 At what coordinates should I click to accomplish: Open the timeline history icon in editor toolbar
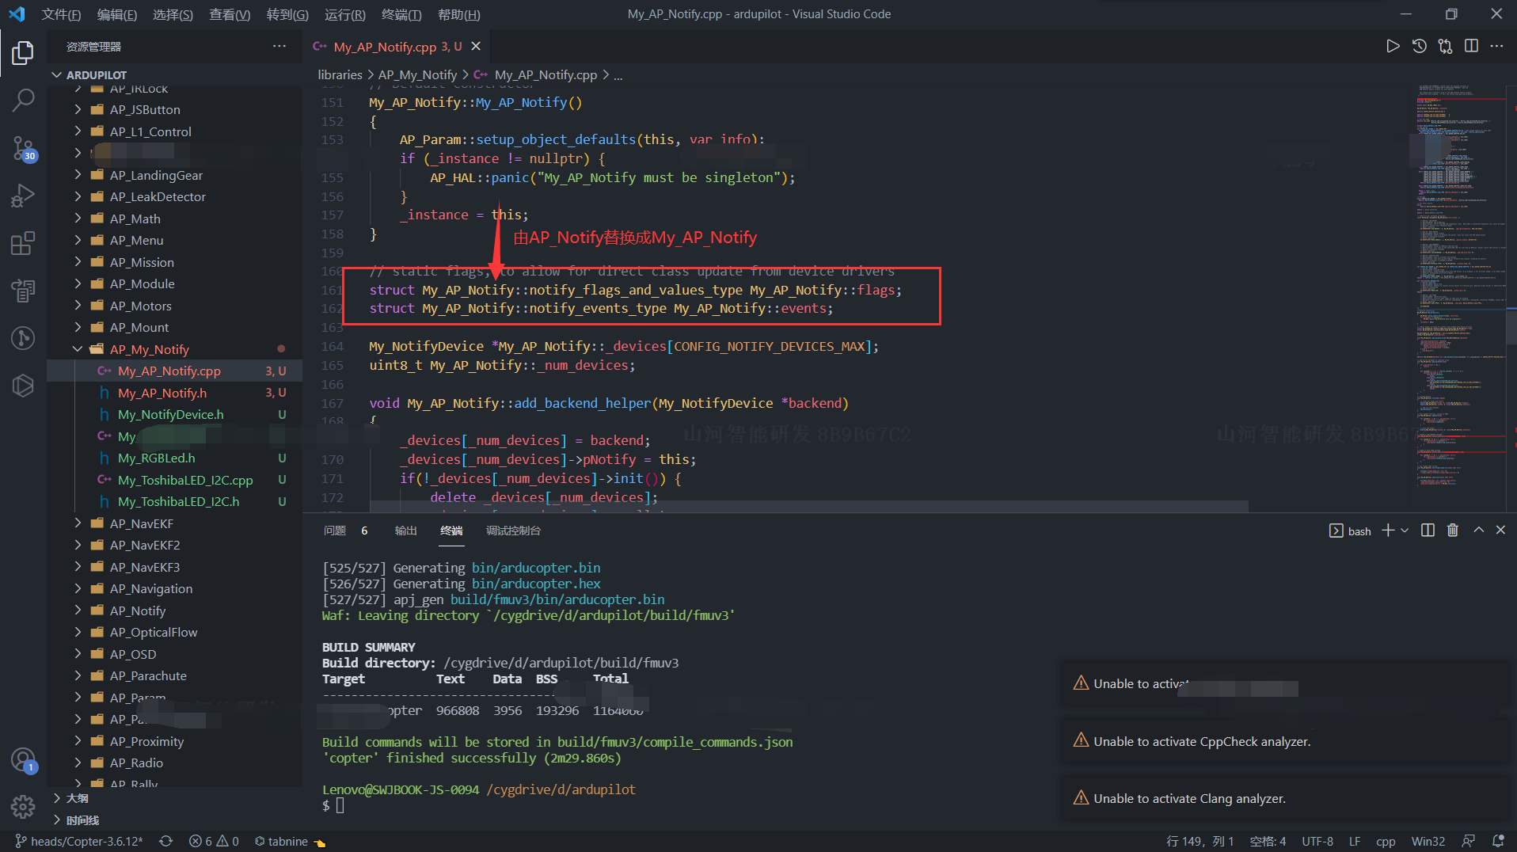pyautogui.click(x=1419, y=46)
